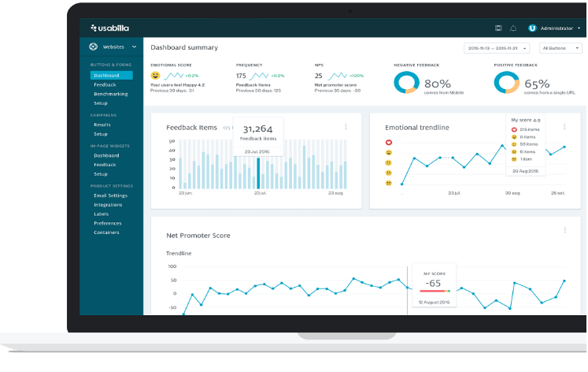Open the date range picker dropdown

point(498,48)
